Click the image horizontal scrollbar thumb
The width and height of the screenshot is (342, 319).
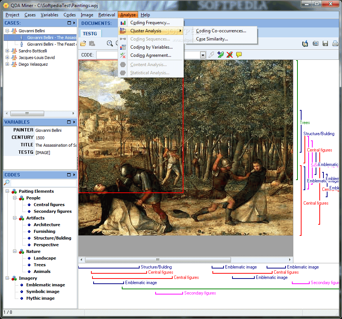point(158,260)
